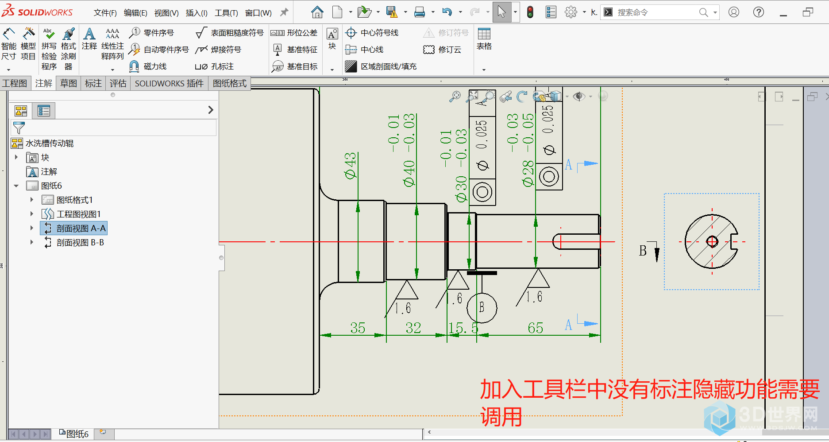This screenshot has height=442, width=829.
Task: Add Geometric Tolerance (形位公差)
Action: click(294, 33)
